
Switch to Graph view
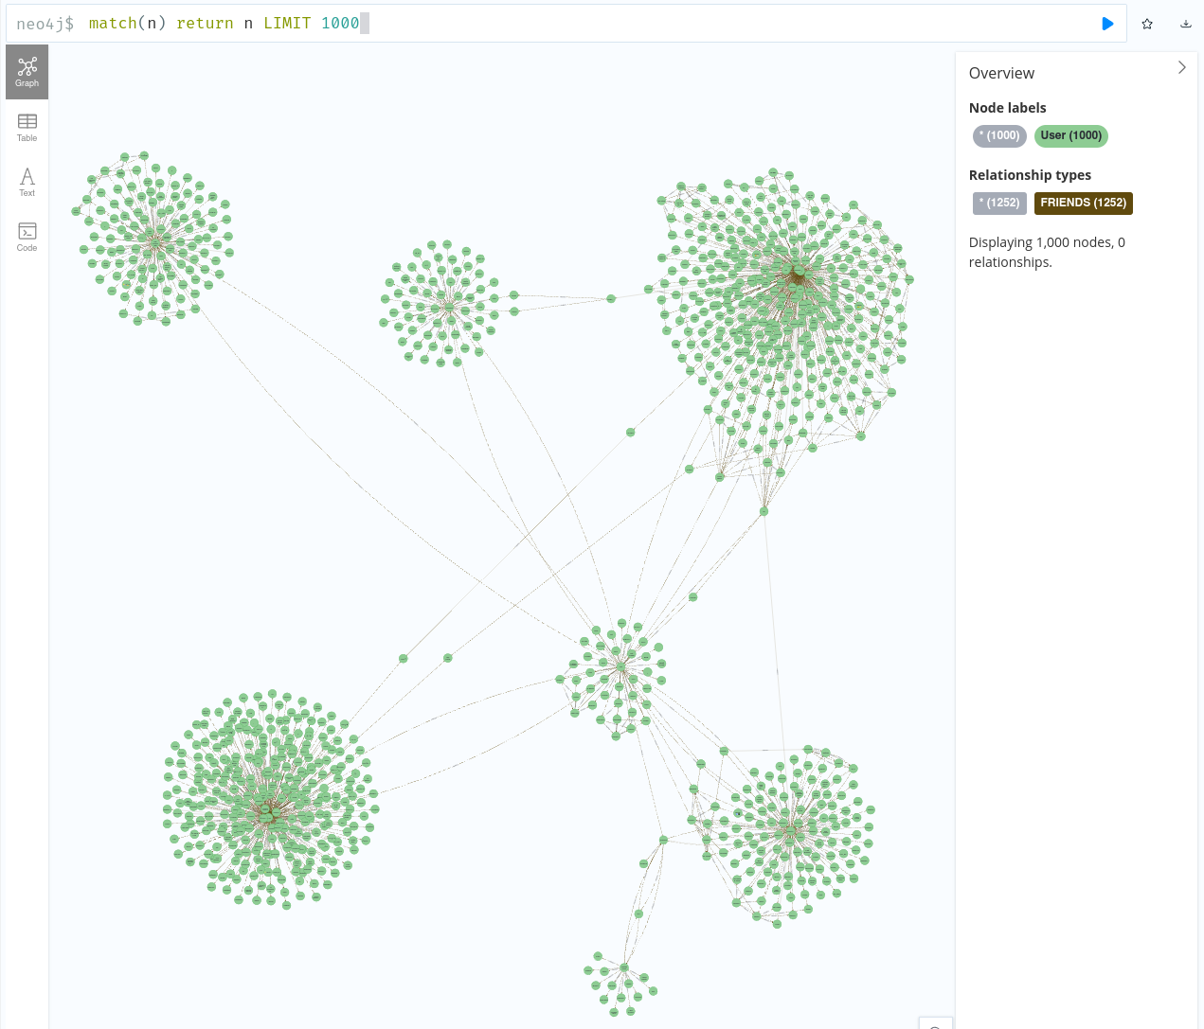tap(27, 72)
